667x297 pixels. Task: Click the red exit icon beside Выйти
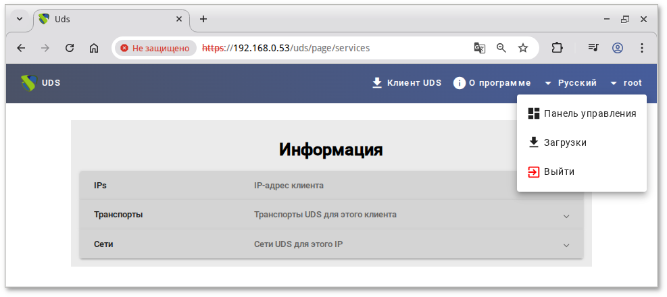[533, 171]
